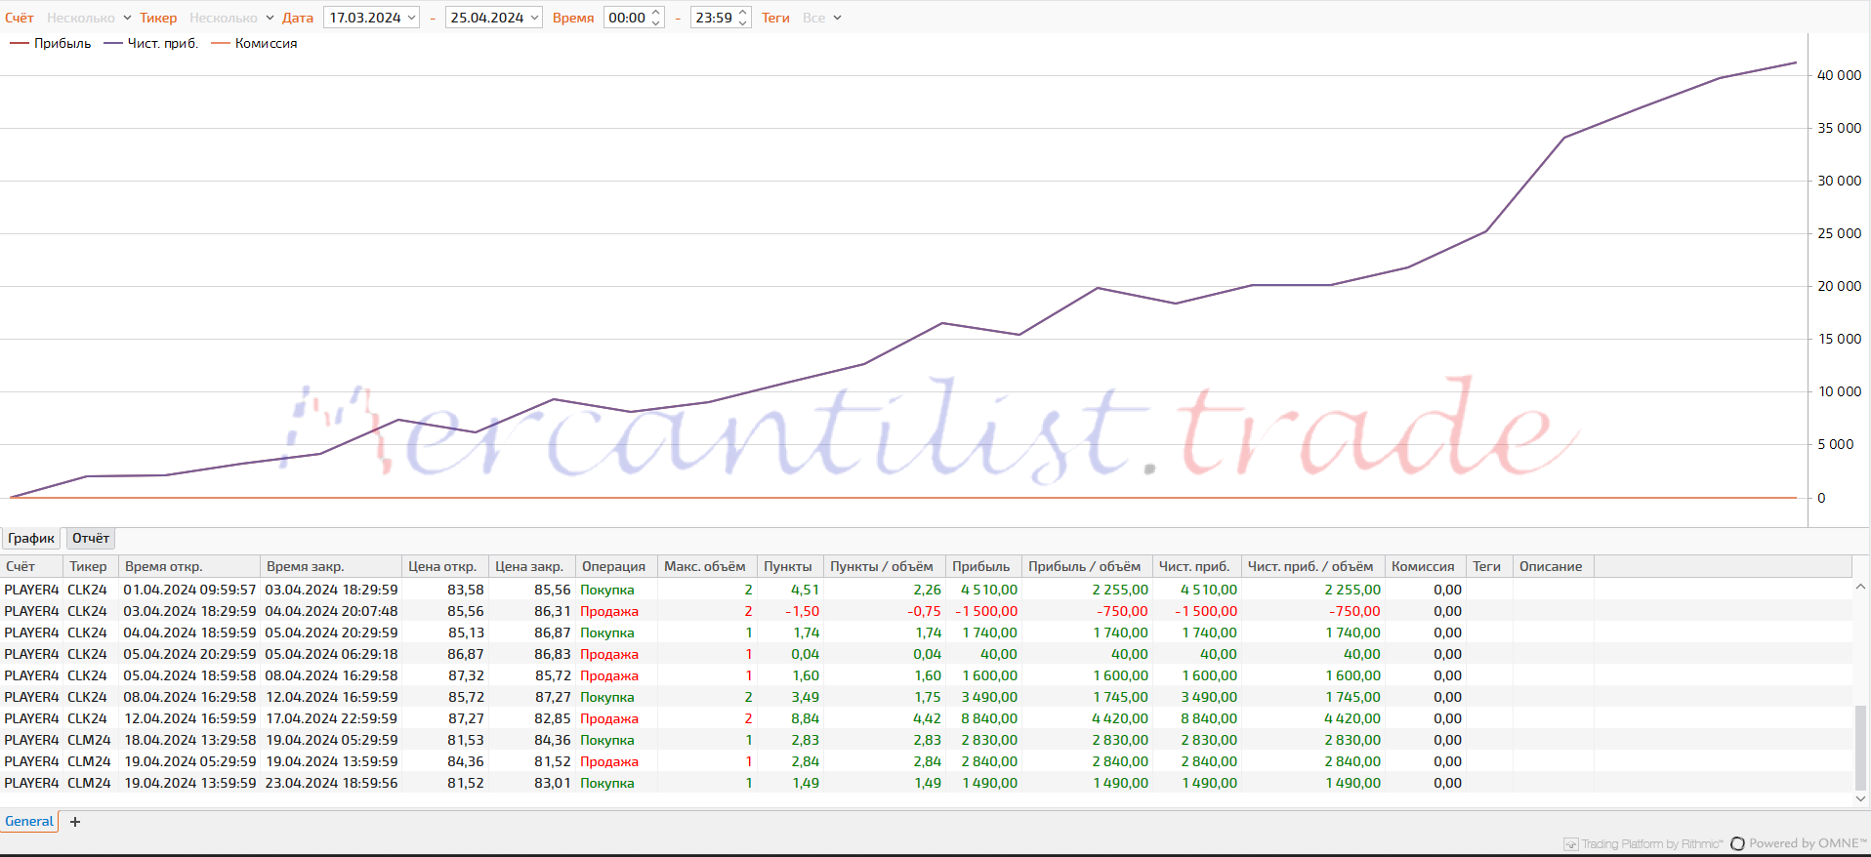Decrease end time with the down arrow
This screenshot has width=1871, height=857.
click(743, 23)
